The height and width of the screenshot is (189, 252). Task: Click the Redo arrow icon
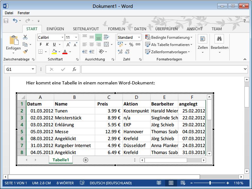point(28,20)
